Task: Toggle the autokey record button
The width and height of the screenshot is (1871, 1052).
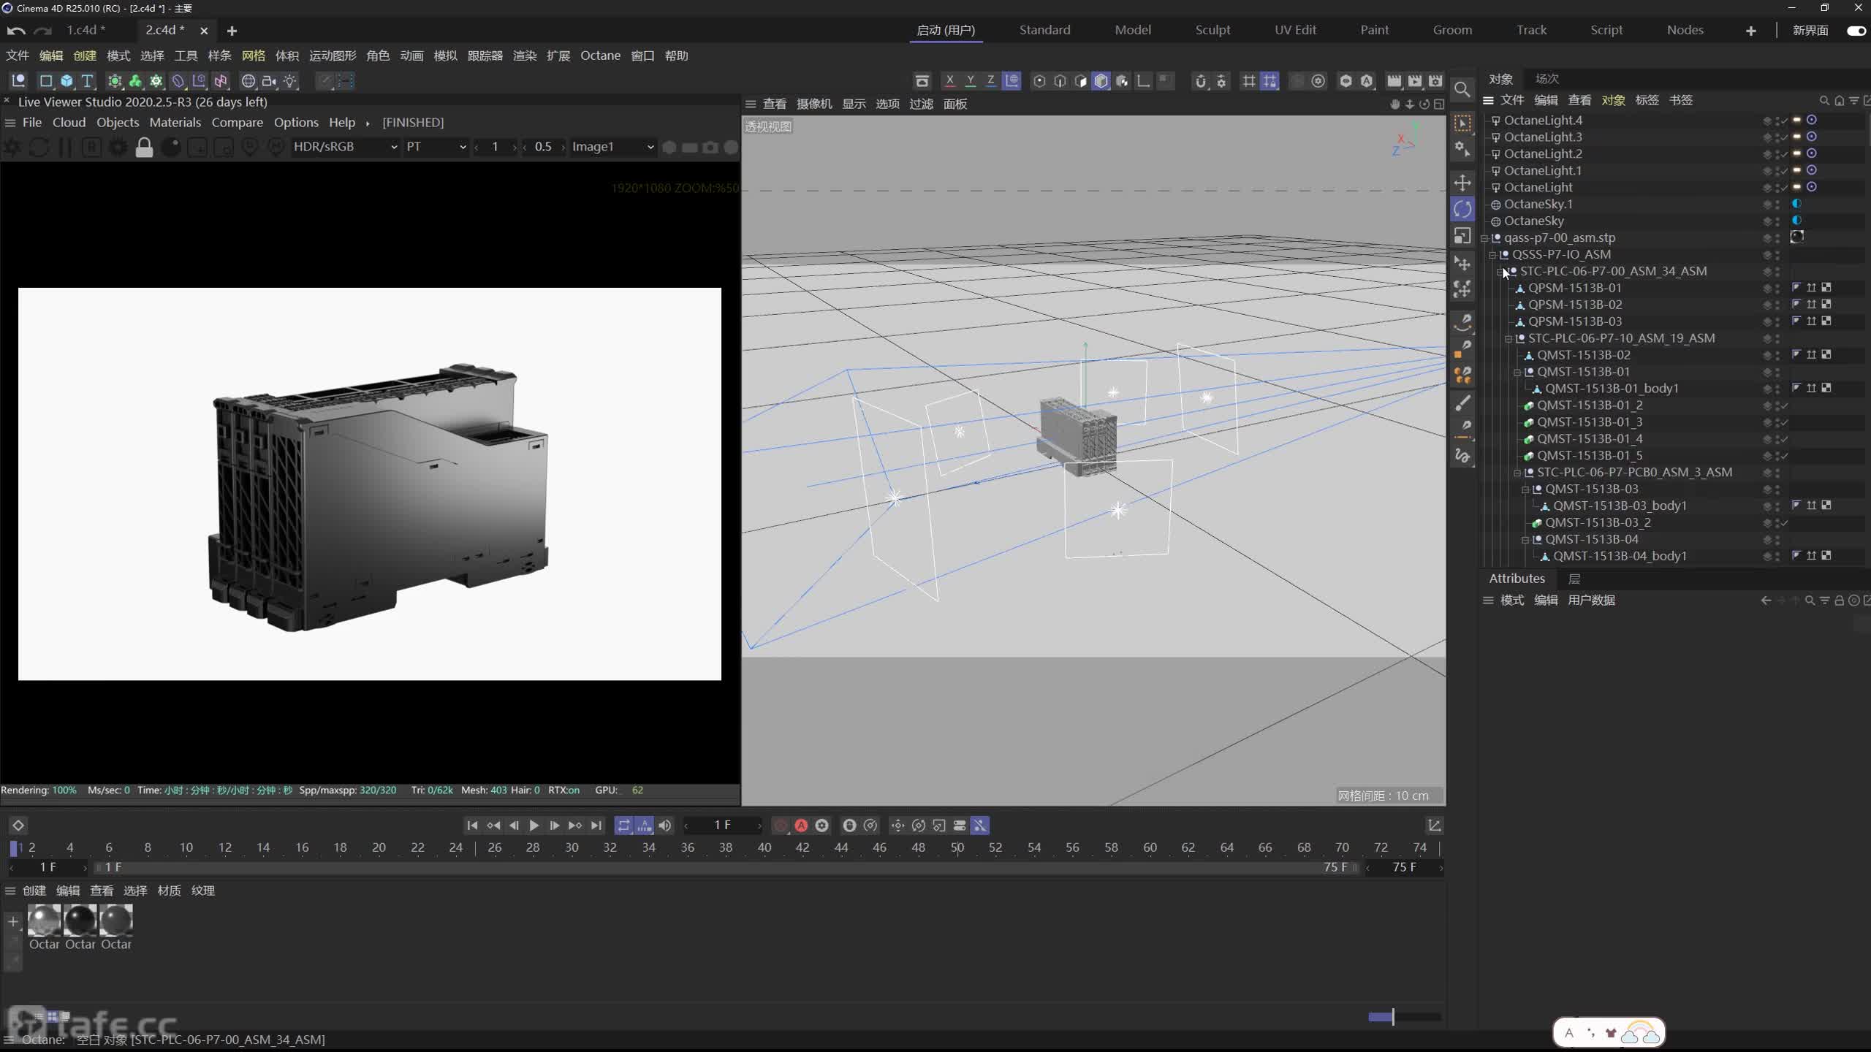Action: click(801, 826)
